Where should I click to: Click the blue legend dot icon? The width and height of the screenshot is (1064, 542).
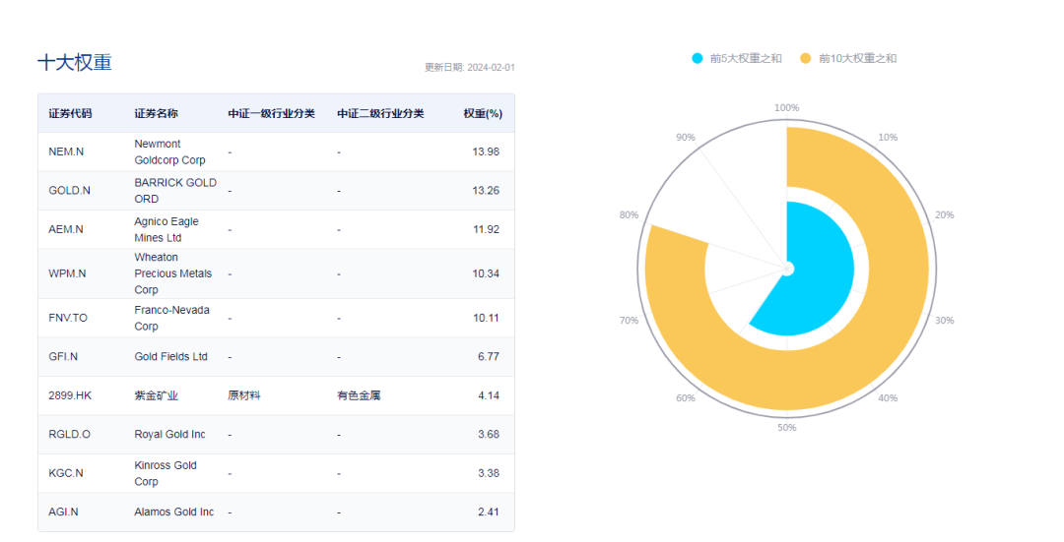point(697,58)
